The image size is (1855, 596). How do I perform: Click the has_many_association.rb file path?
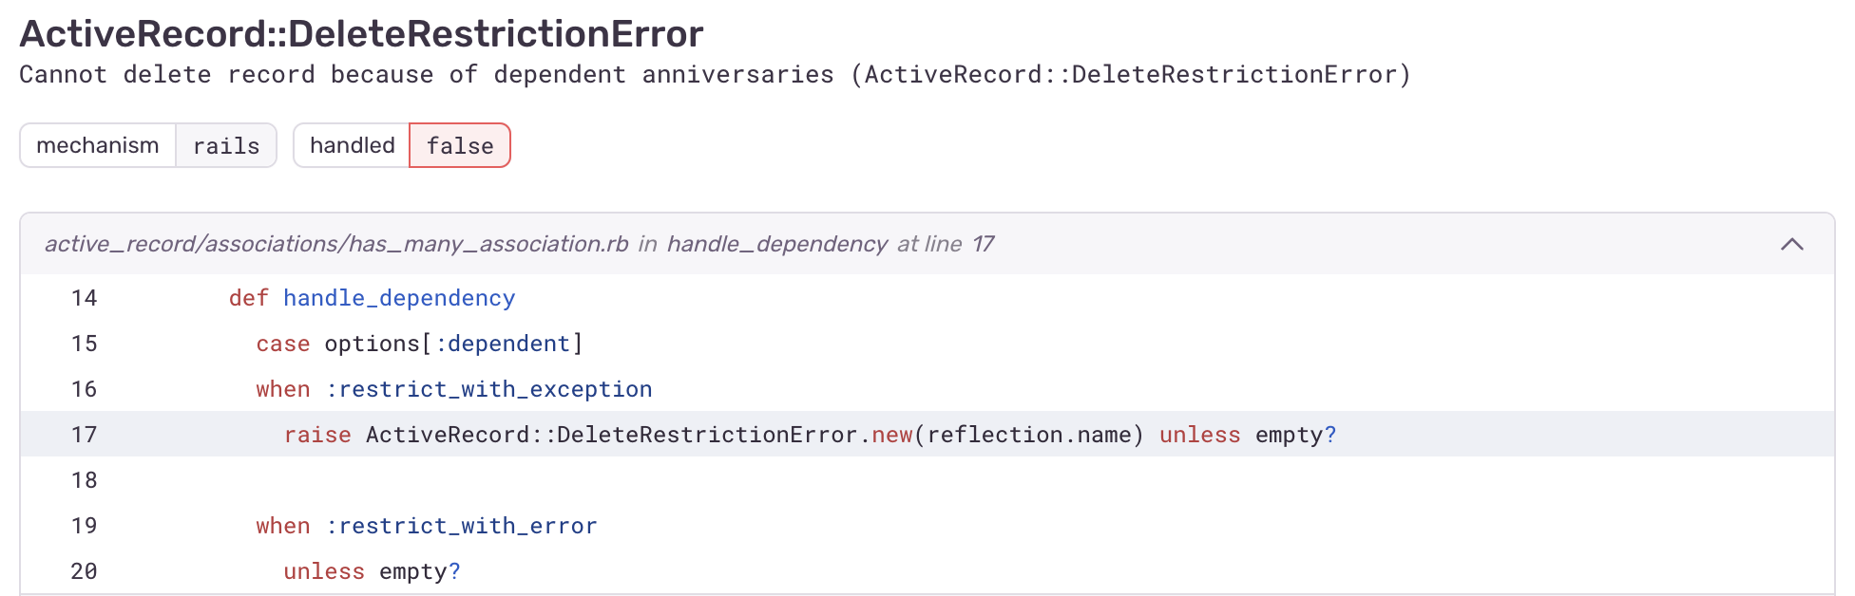point(336,244)
